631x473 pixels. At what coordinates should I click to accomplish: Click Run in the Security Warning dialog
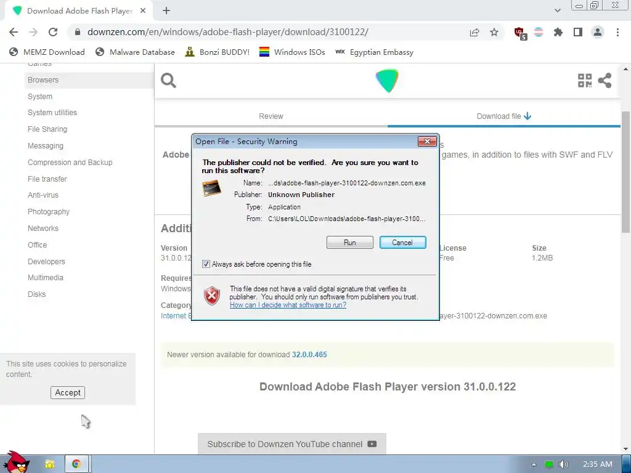(350, 243)
